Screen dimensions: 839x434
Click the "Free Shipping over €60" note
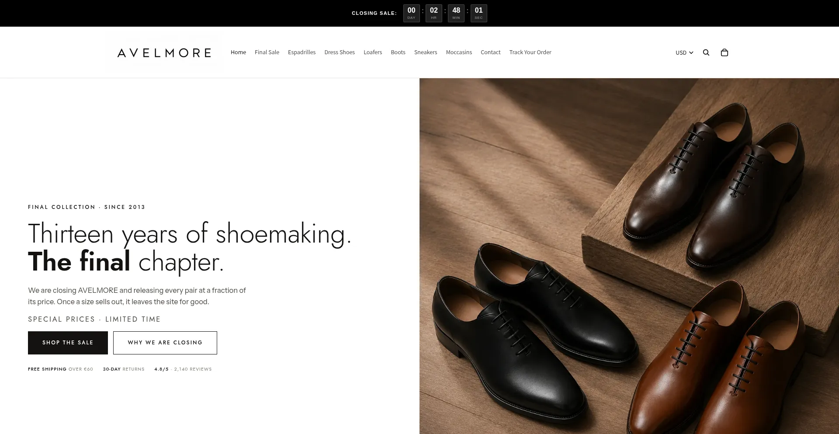pos(60,369)
